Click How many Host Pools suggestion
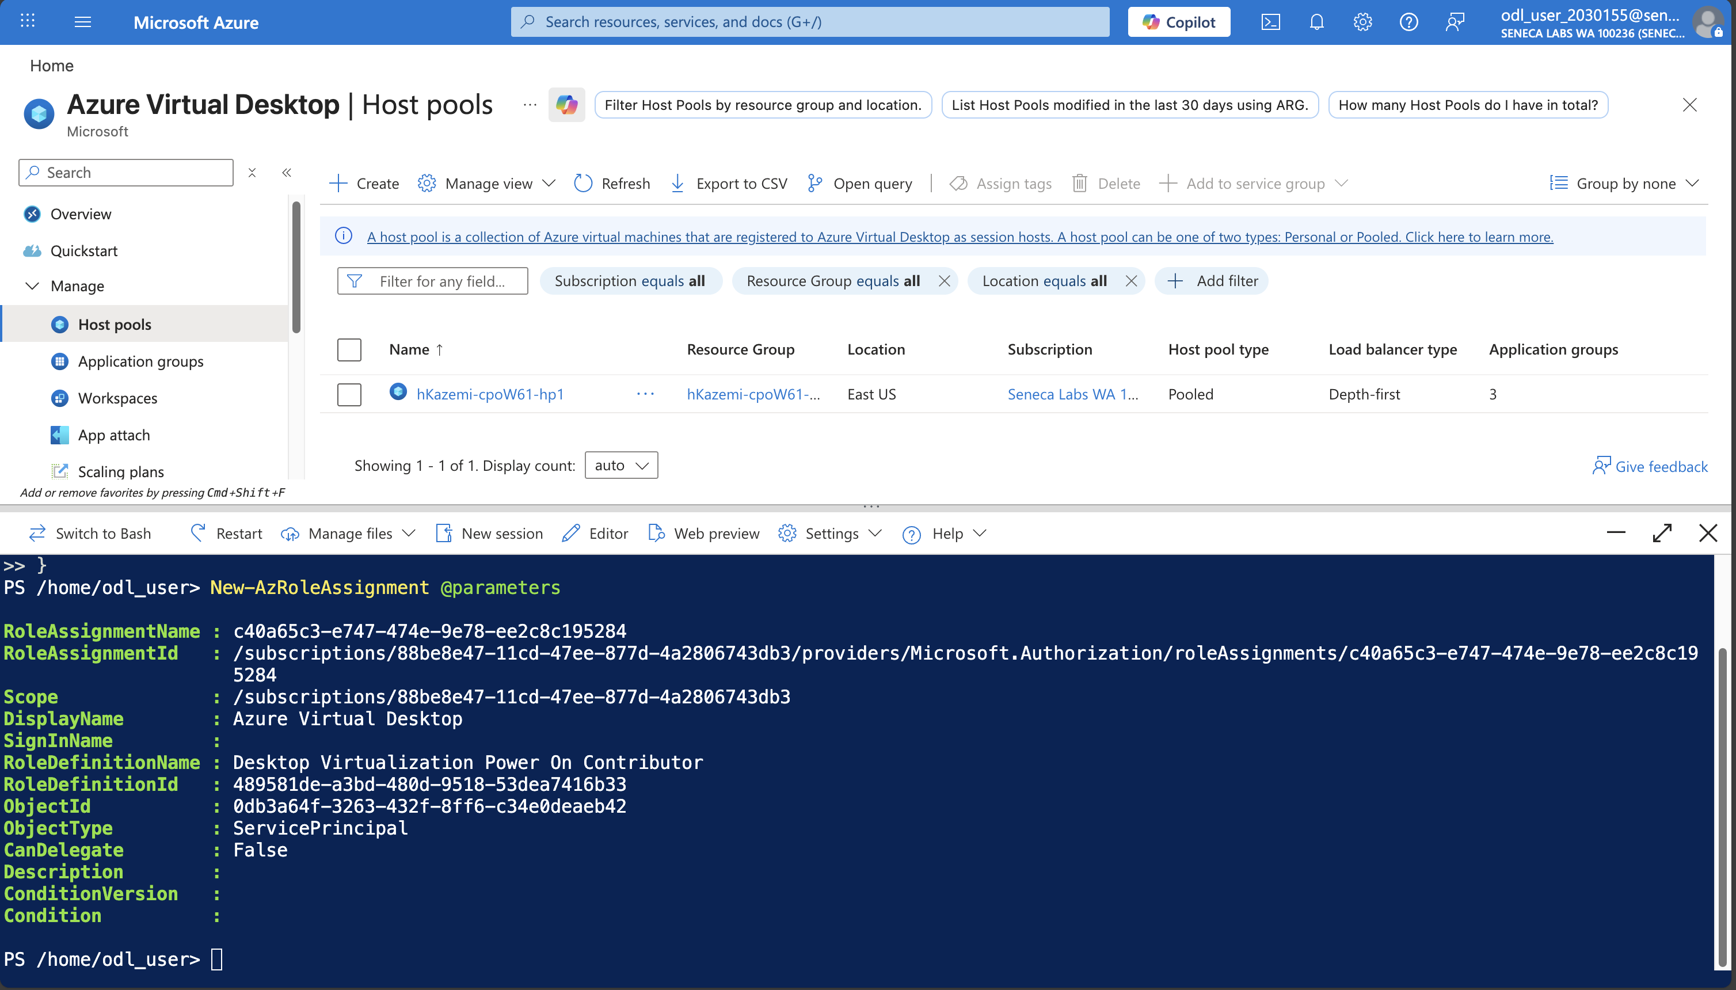The height and width of the screenshot is (990, 1736). [x=1468, y=105]
